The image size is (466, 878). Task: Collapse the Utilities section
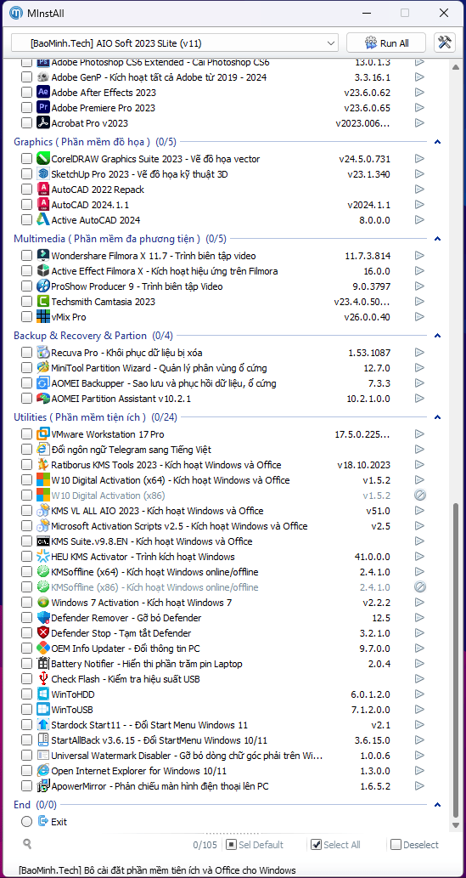click(438, 417)
